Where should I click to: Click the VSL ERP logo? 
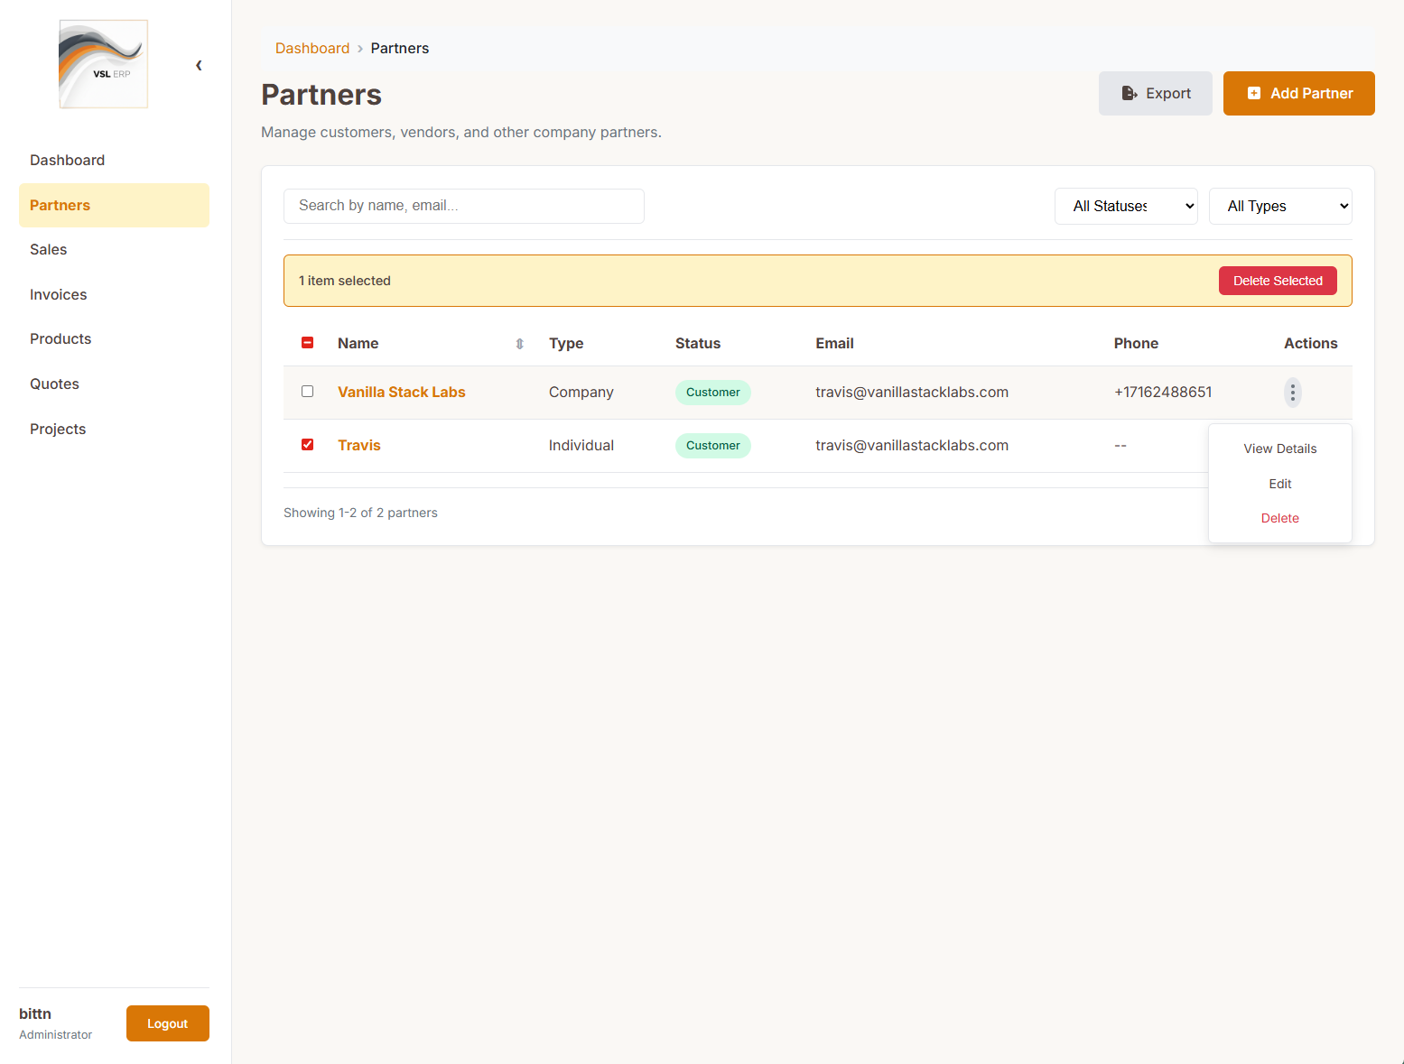[x=103, y=64]
